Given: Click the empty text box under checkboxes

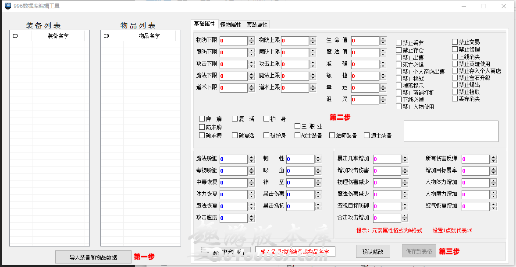Looking at the screenshot, I should [x=451, y=131].
